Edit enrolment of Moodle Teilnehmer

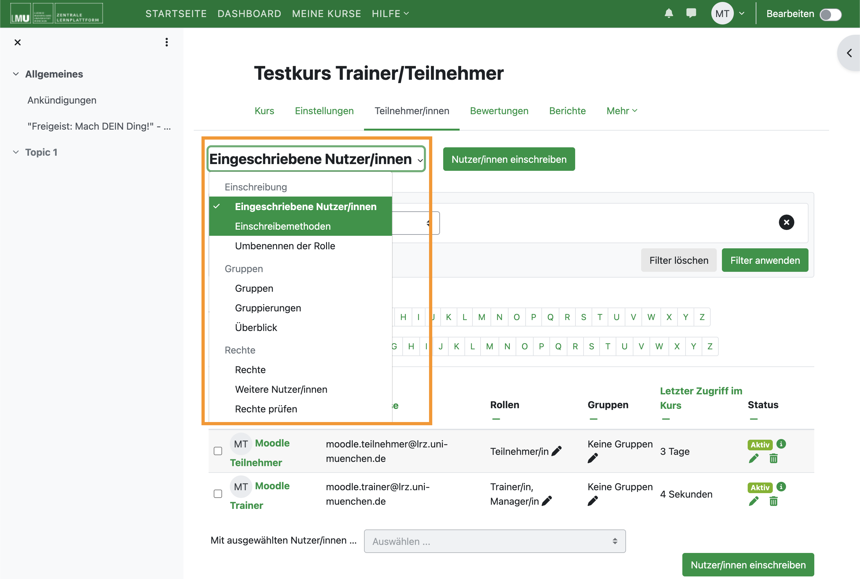(753, 458)
